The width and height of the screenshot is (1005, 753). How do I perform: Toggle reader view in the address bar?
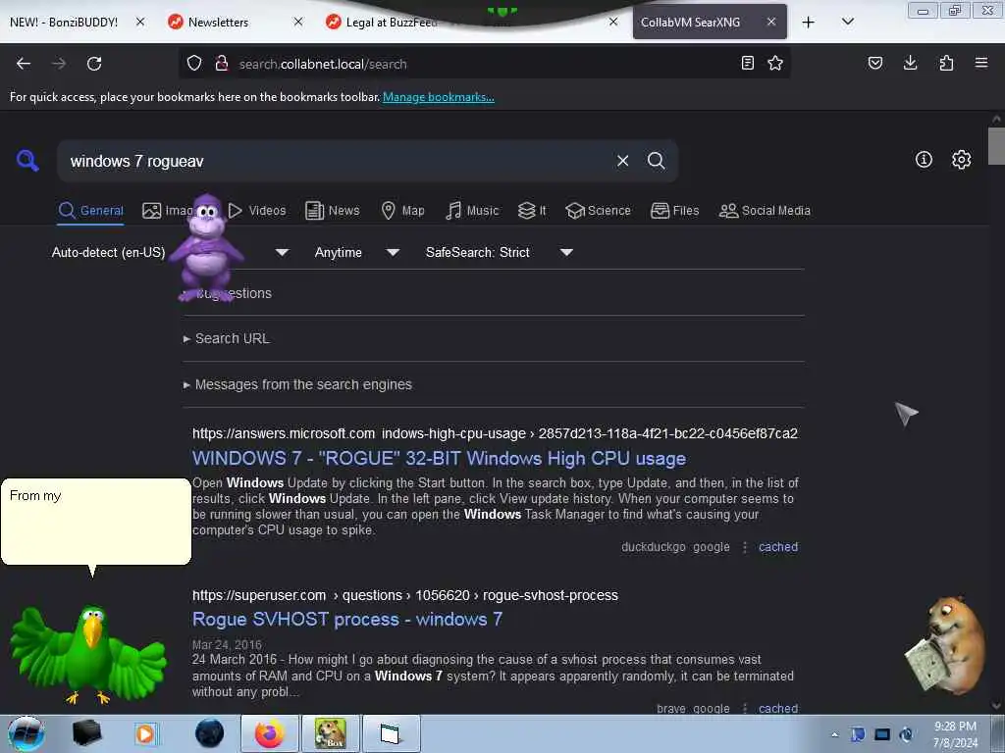[747, 63]
